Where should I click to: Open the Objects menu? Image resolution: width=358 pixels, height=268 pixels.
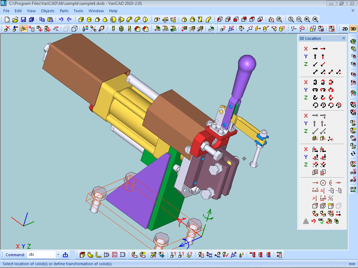tap(48, 11)
